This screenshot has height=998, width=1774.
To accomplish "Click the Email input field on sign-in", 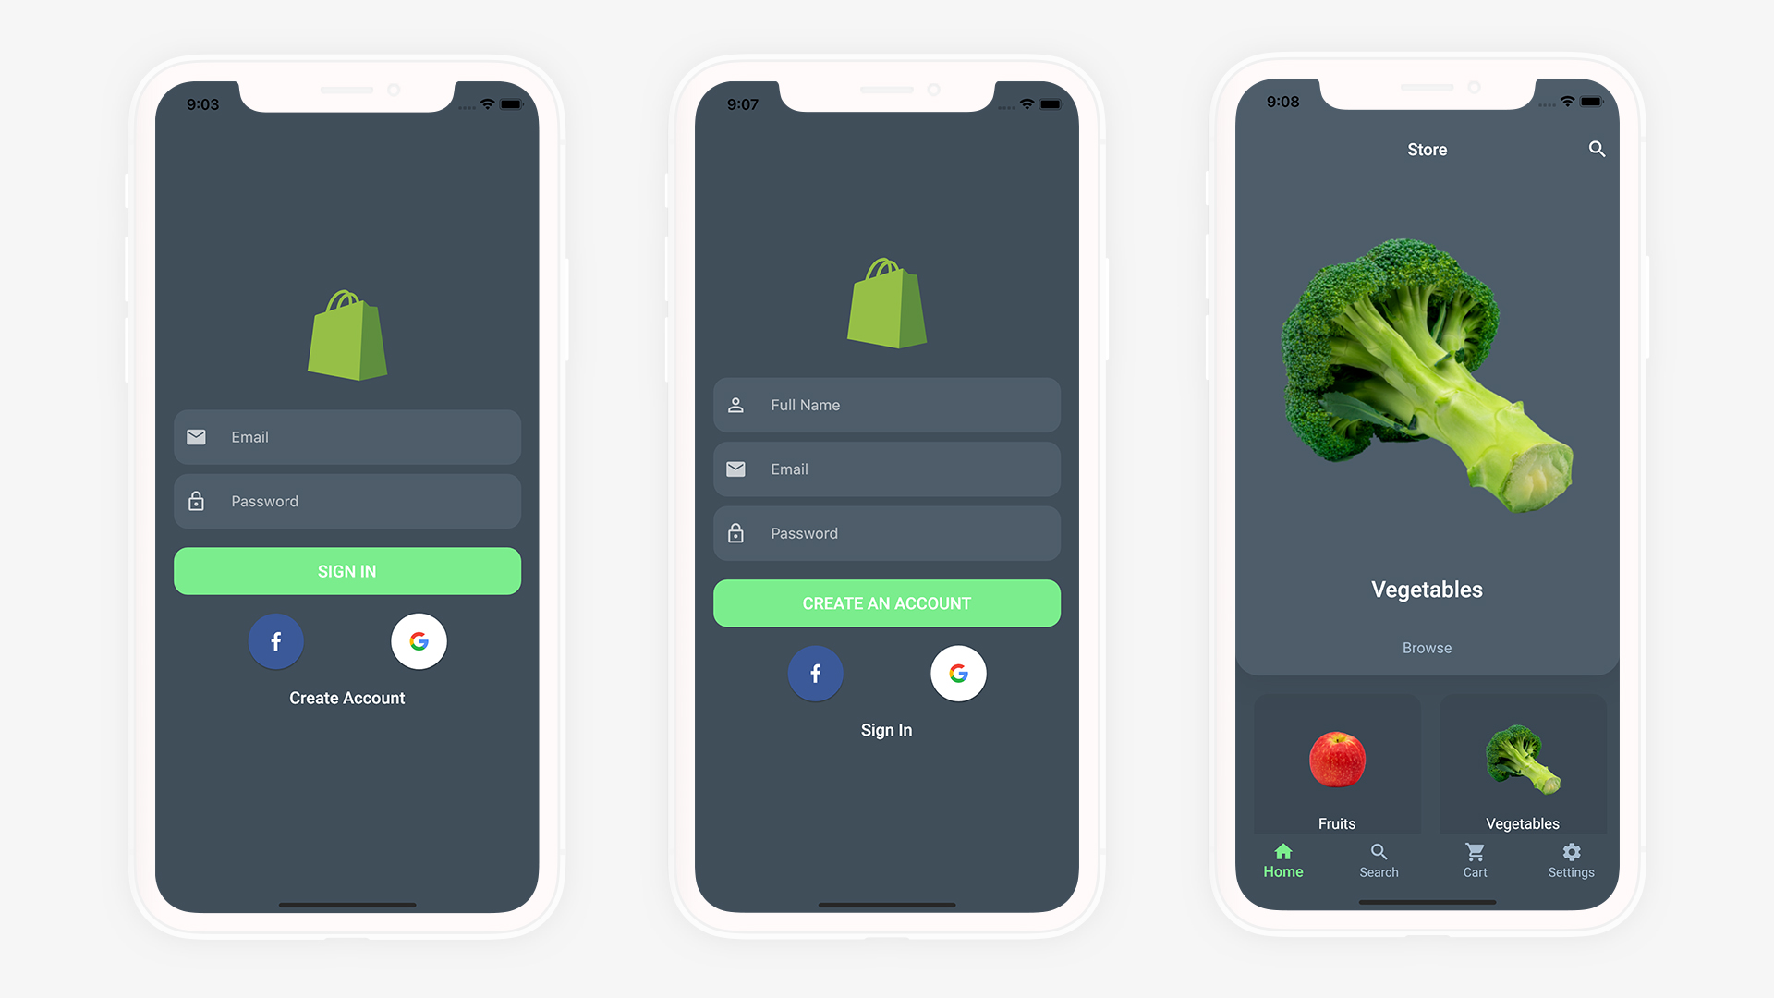I will pyautogui.click(x=347, y=436).
